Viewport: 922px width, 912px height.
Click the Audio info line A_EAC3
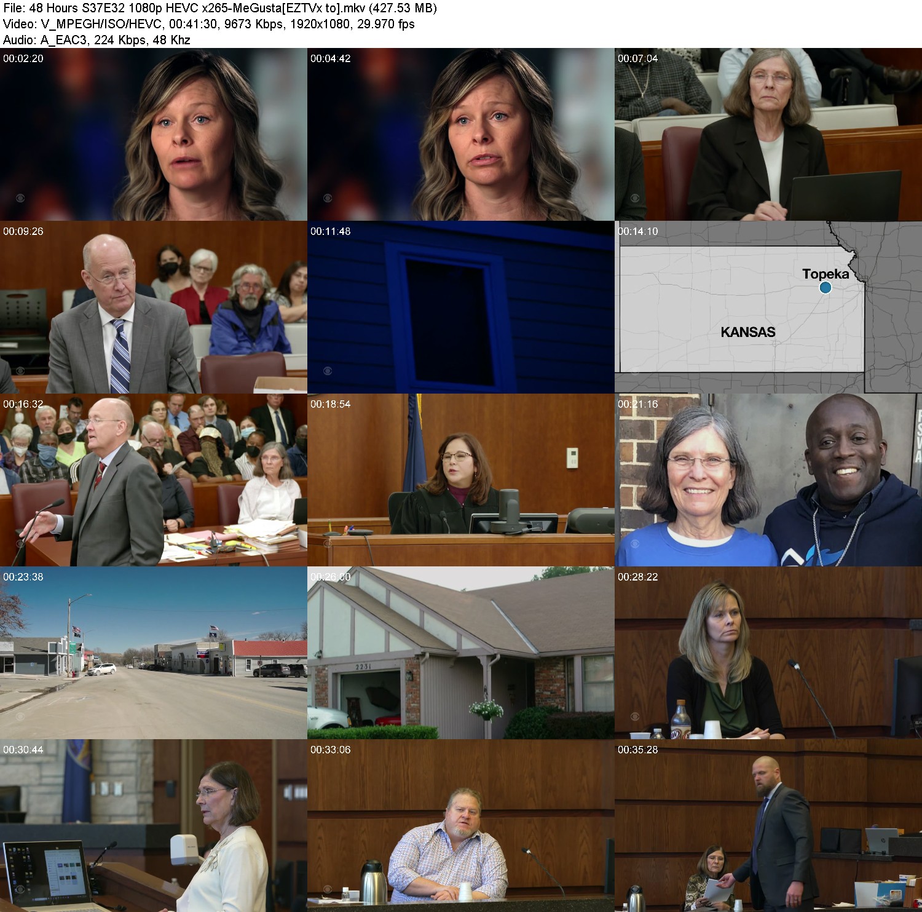coord(97,40)
